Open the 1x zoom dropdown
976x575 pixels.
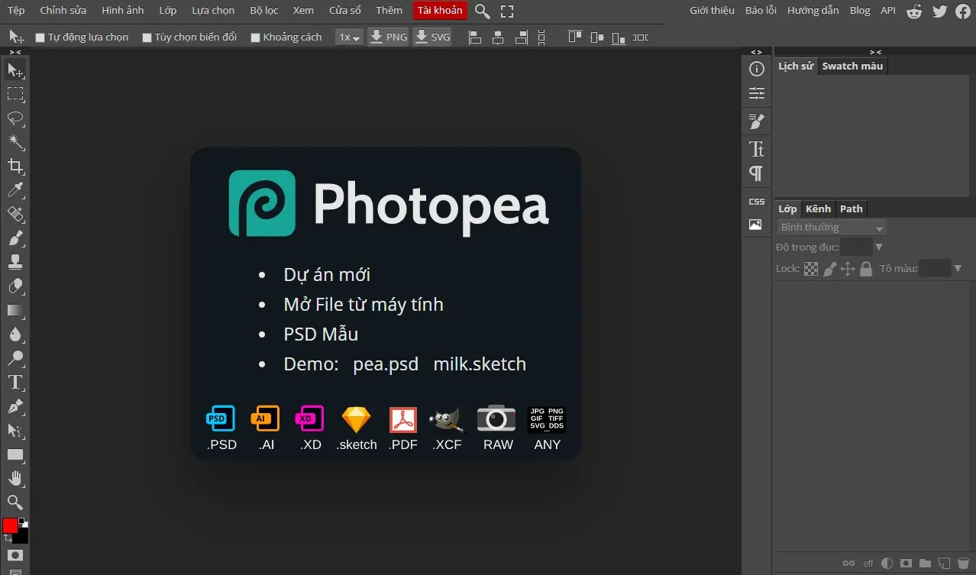pos(349,36)
